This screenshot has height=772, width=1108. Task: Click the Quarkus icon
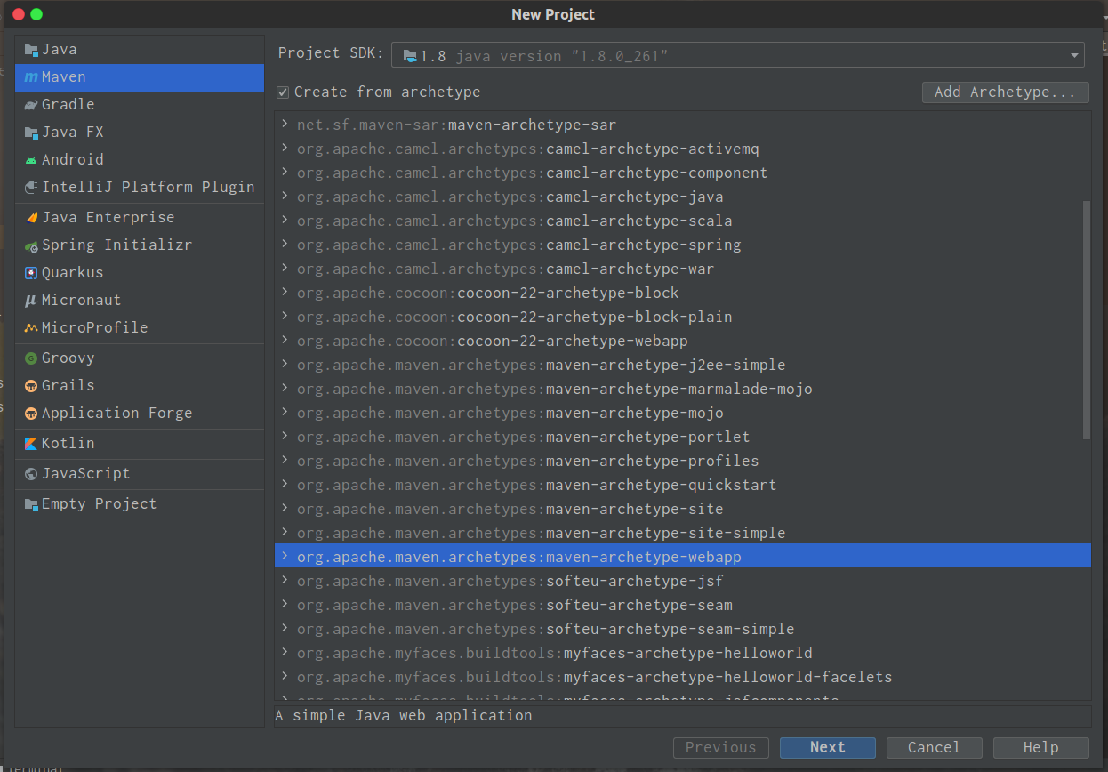click(31, 273)
